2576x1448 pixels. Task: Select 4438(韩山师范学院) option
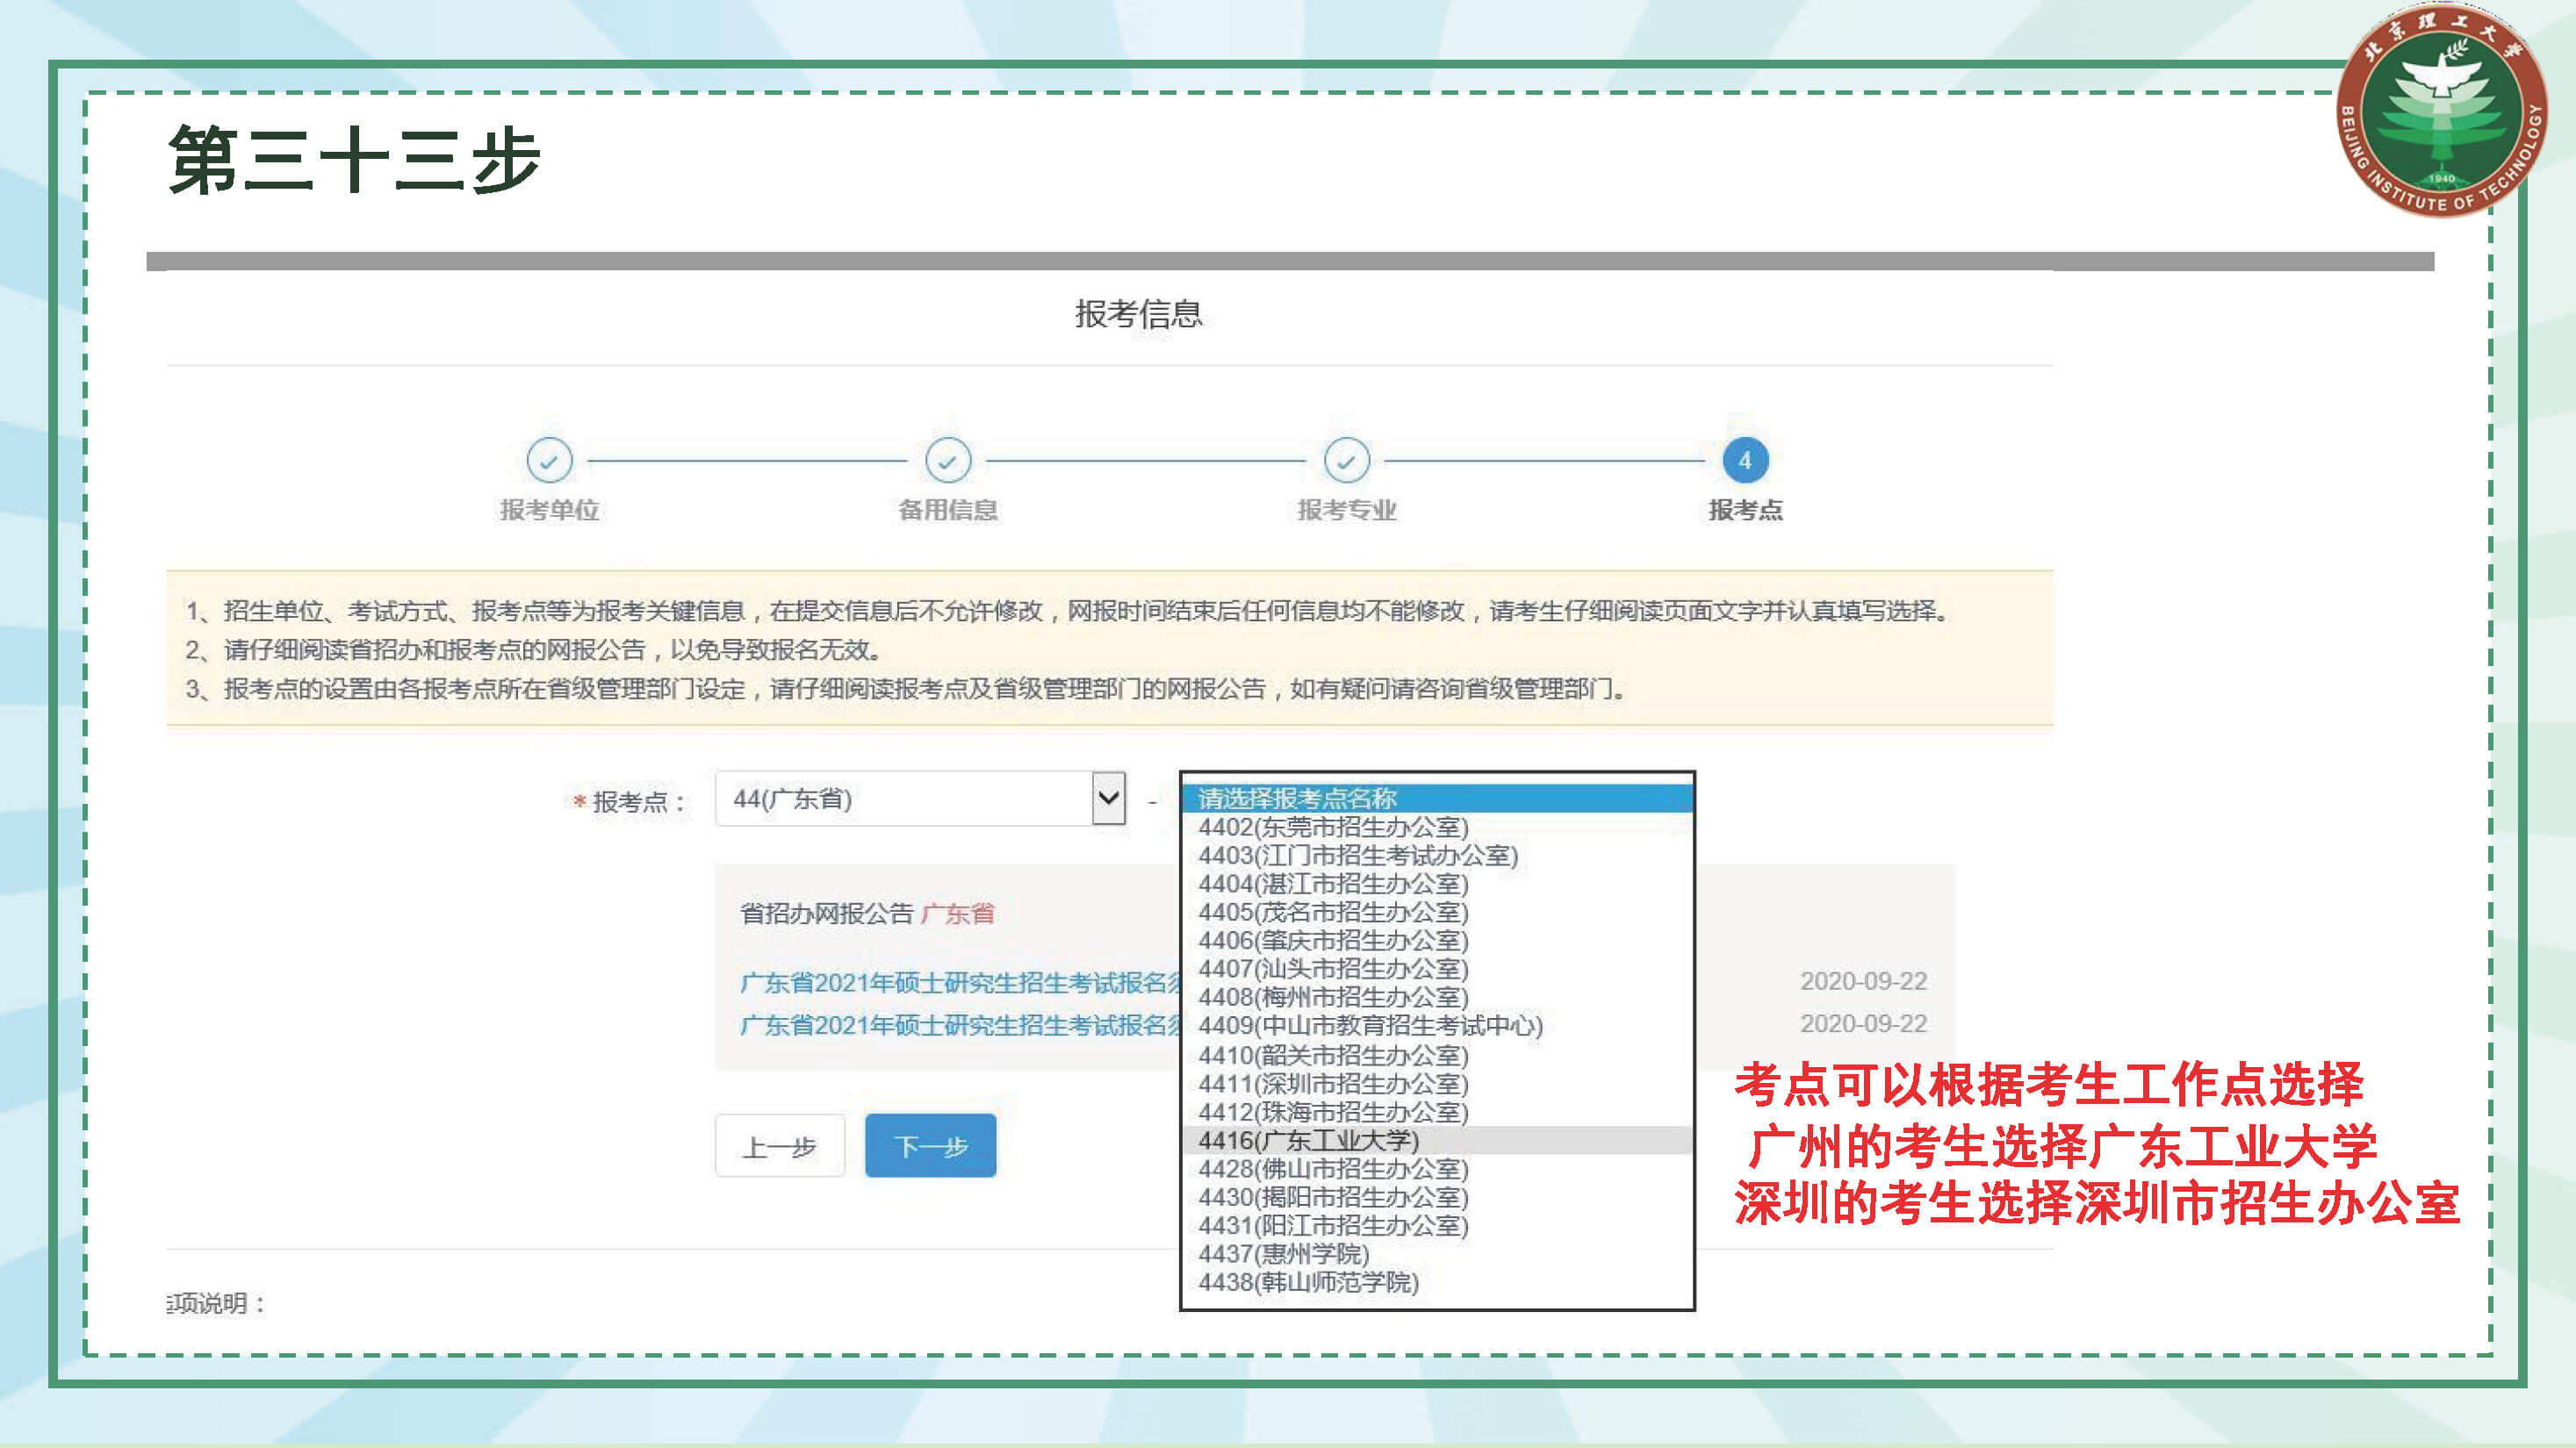[1308, 1282]
